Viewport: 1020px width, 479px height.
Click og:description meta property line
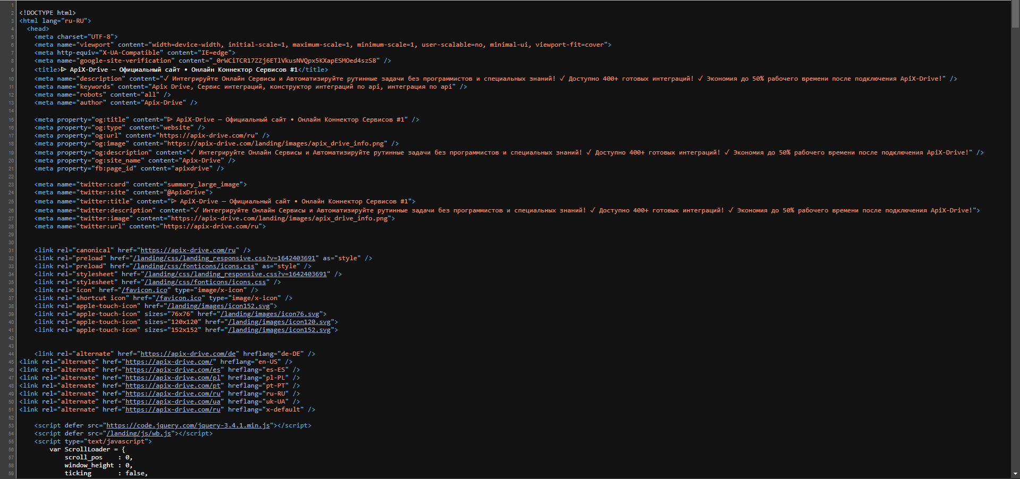pos(509,152)
